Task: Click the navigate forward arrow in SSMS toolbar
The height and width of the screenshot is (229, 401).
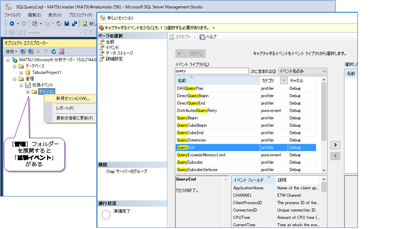Action: 24,24
